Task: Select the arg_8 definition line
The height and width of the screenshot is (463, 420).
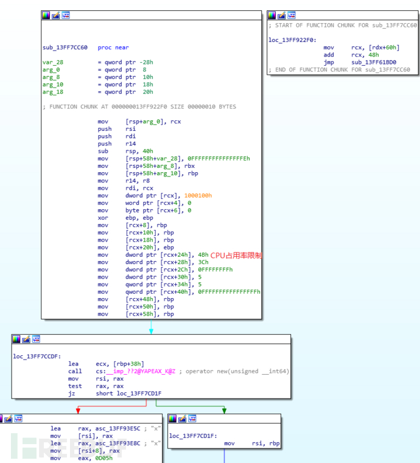Action: pos(98,77)
